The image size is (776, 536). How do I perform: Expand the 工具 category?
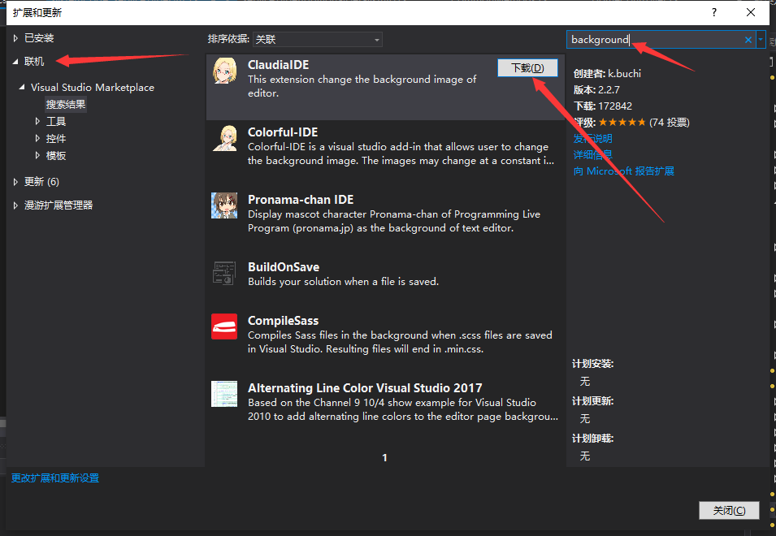pyautogui.click(x=37, y=121)
